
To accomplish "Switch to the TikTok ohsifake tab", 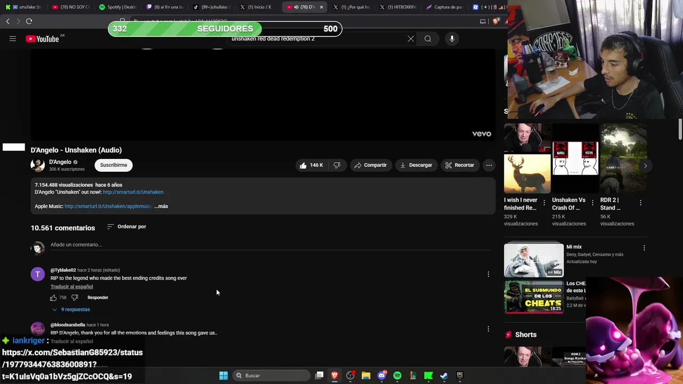I will click(x=212, y=7).
